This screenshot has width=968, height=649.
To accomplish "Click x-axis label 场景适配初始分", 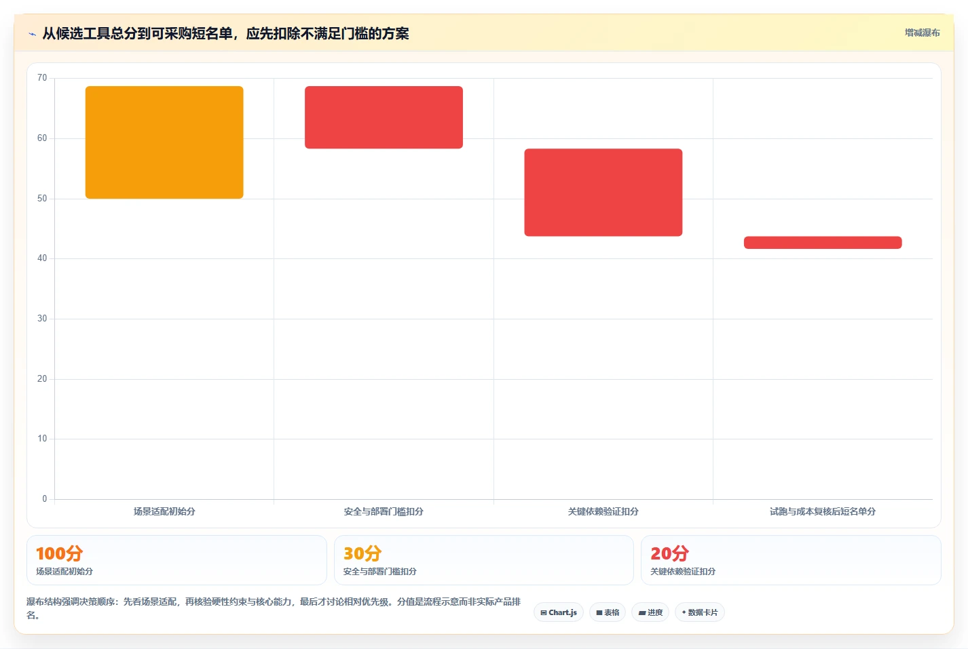I will [x=164, y=511].
